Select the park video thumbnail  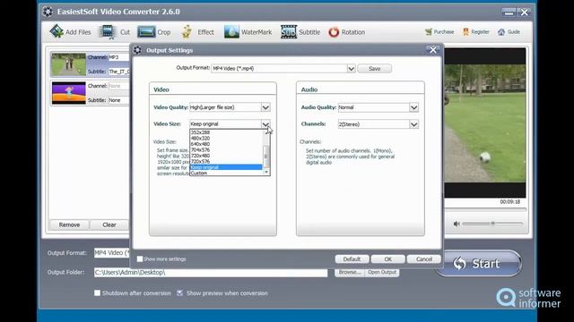tap(68, 64)
